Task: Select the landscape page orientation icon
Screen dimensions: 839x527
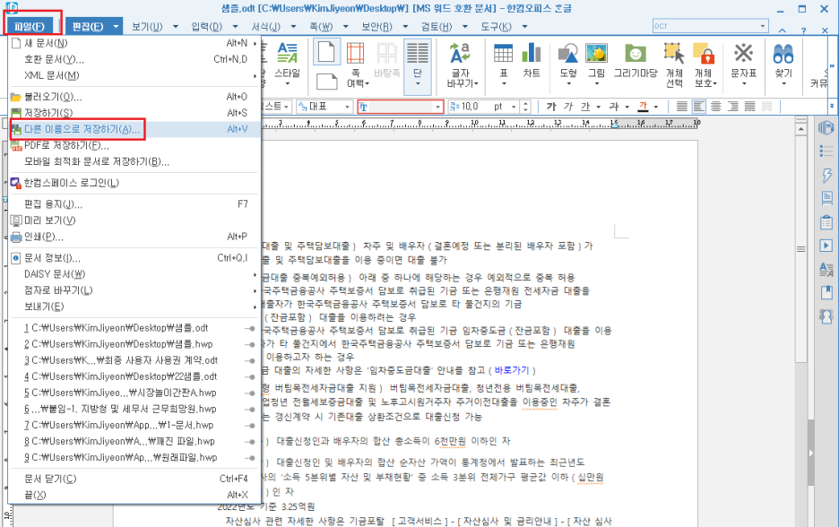Action: pyautogui.click(x=326, y=82)
